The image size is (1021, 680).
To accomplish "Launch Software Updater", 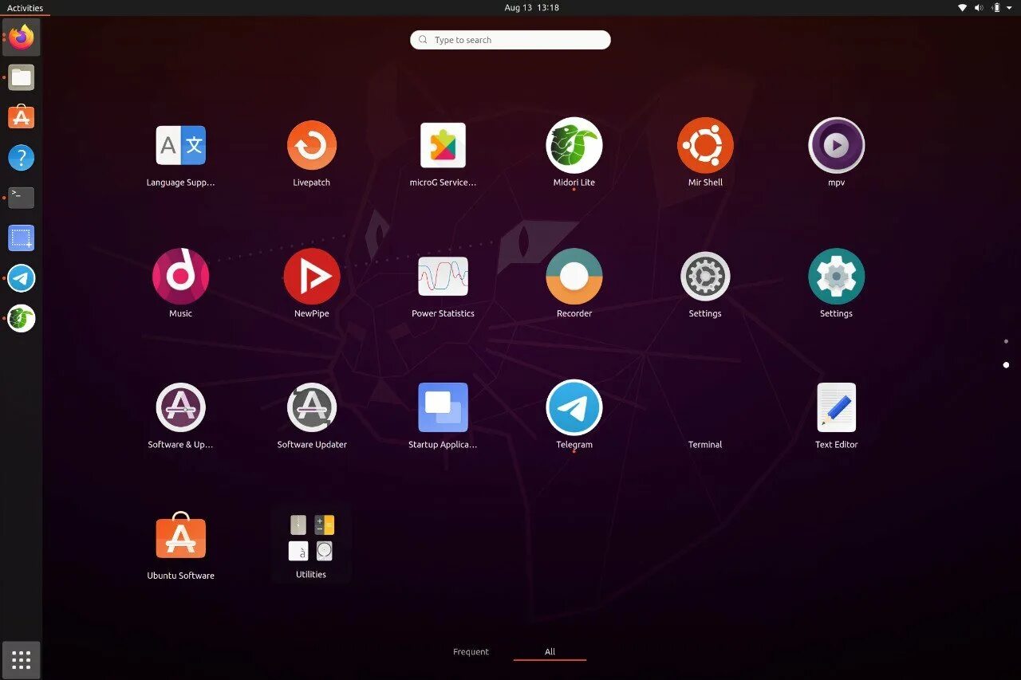I will coord(311,407).
